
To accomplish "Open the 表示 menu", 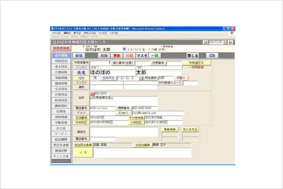I will (x=77, y=33).
